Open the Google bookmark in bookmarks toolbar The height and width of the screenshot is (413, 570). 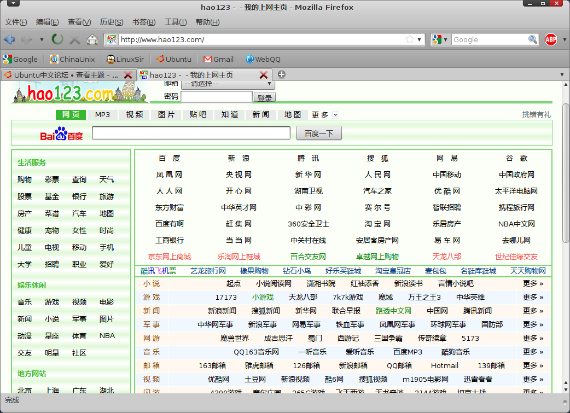pyautogui.click(x=20, y=59)
